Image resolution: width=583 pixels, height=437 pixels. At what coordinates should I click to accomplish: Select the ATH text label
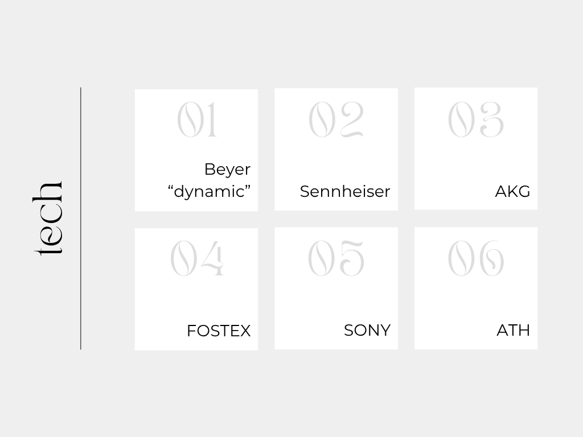(513, 330)
